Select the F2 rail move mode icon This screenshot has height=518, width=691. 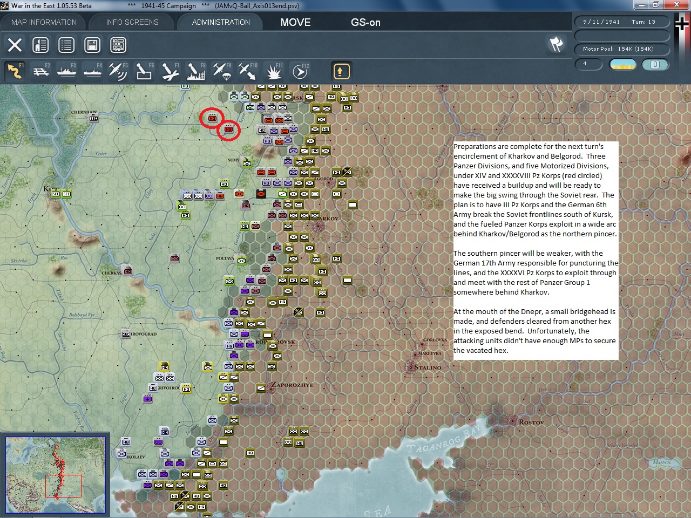pos(41,71)
